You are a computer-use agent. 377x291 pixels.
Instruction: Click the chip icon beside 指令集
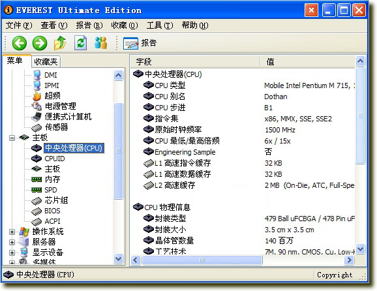pos(149,118)
